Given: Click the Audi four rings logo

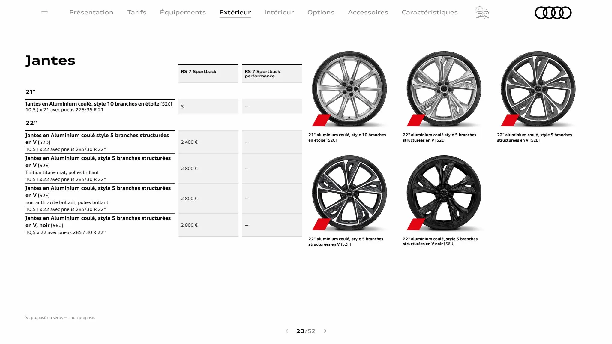Looking at the screenshot, I should click(x=553, y=13).
